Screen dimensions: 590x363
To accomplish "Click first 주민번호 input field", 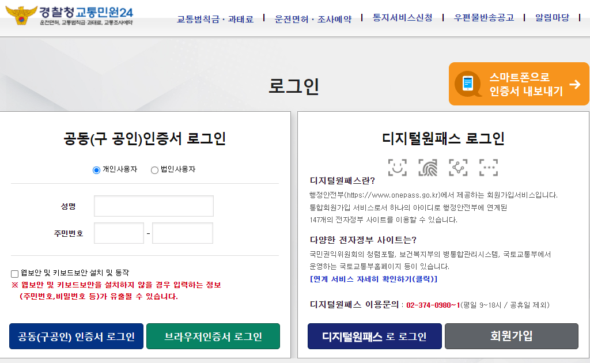I will [x=119, y=233].
